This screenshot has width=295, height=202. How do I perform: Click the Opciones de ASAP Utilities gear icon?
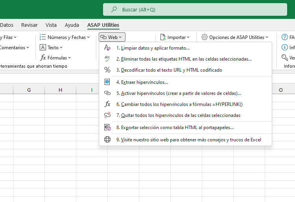tap(204, 37)
